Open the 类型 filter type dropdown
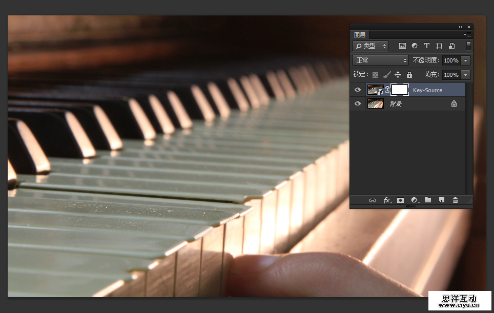This screenshot has width=494, height=313. coord(370,46)
